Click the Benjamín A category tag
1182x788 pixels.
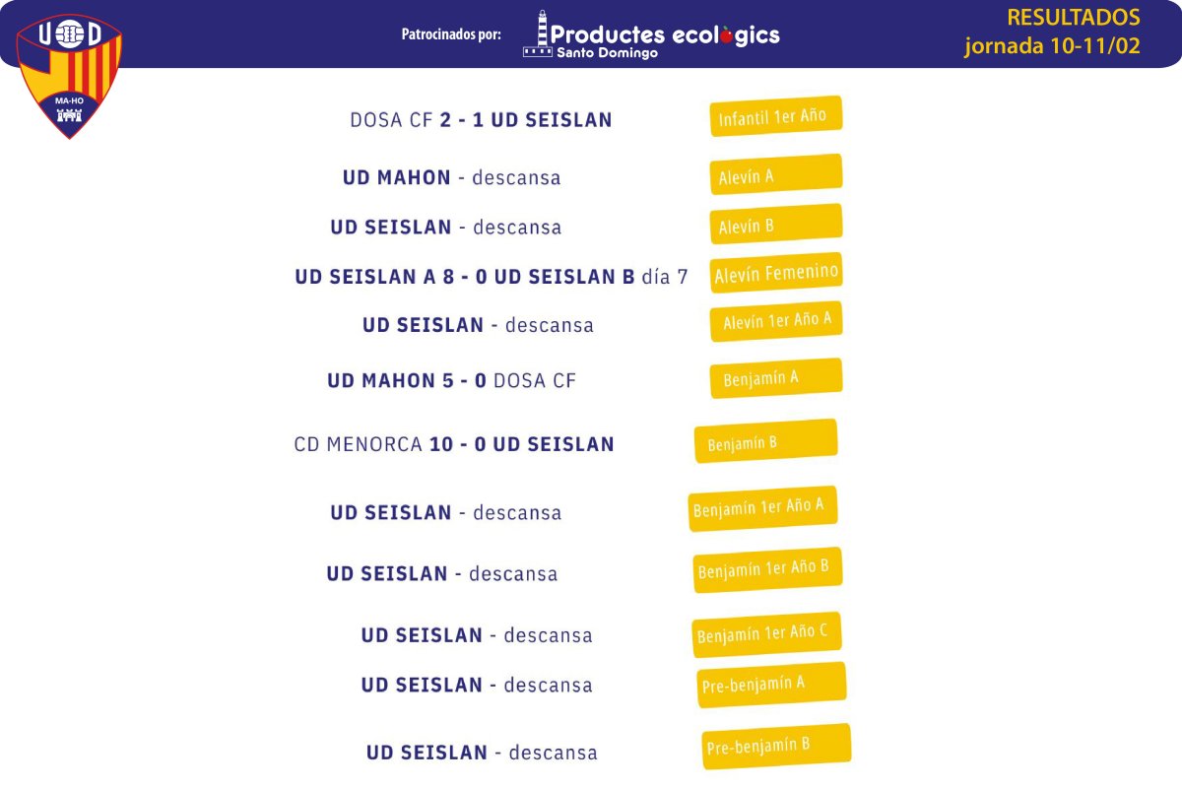pyautogui.click(x=776, y=378)
